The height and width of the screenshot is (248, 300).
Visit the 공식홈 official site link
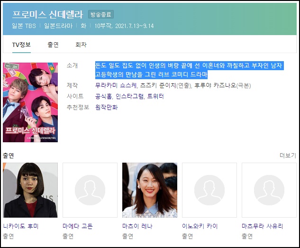tap(103, 96)
